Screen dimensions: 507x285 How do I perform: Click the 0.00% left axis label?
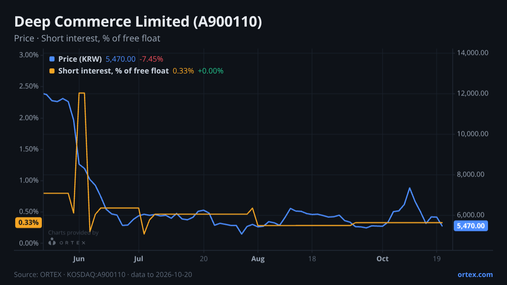tap(29, 243)
